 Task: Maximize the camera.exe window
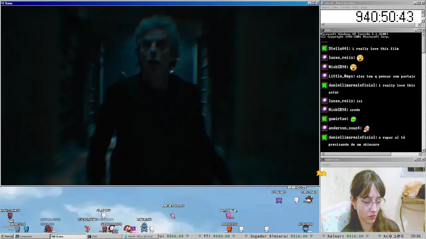(x=419, y=160)
